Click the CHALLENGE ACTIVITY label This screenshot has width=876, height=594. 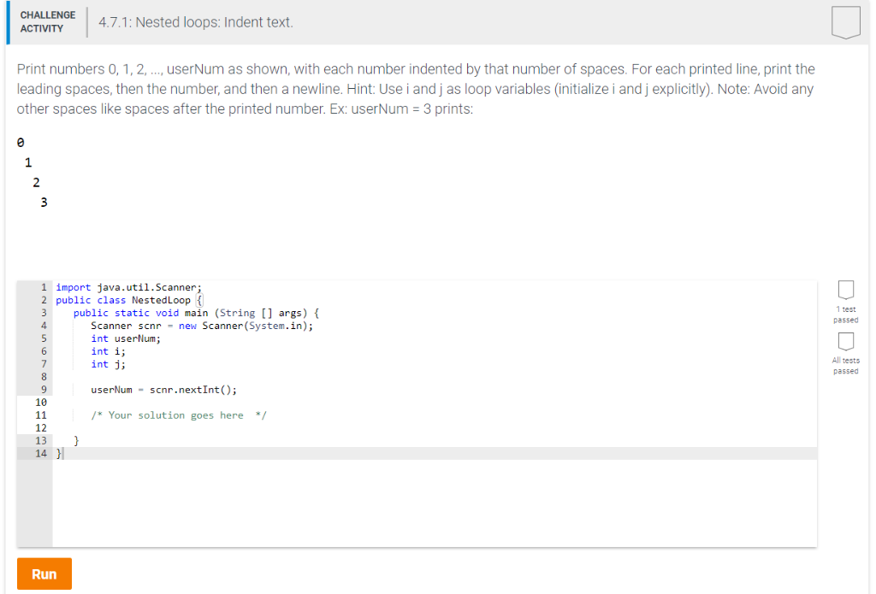(47, 20)
